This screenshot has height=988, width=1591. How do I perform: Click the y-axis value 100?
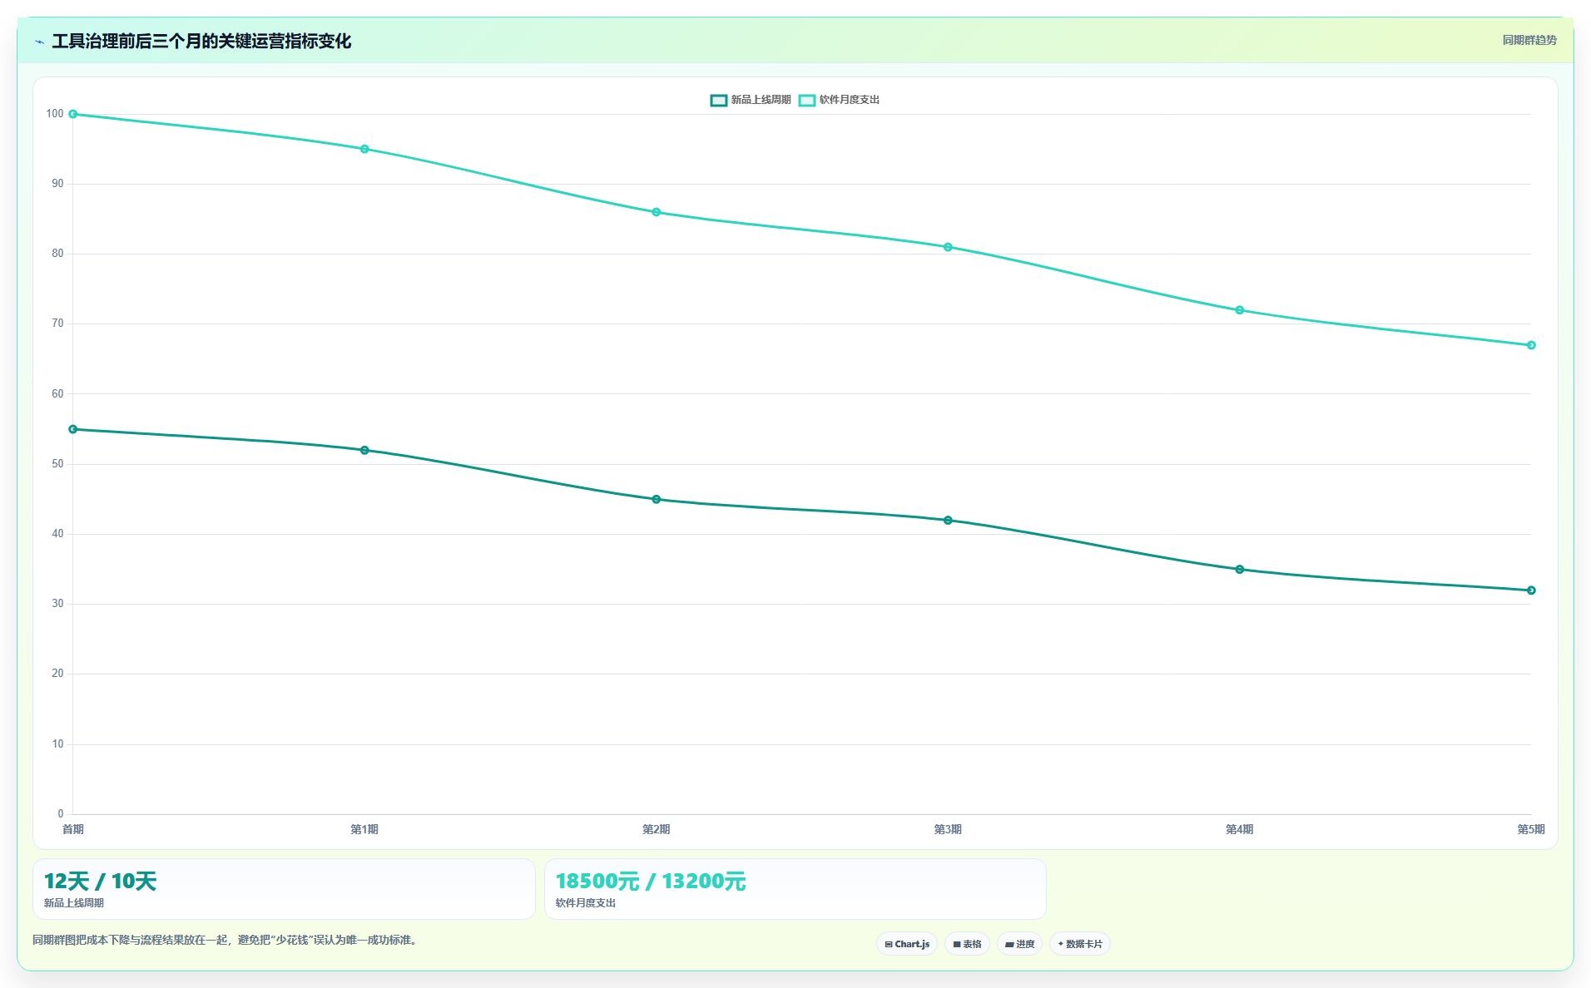point(55,114)
